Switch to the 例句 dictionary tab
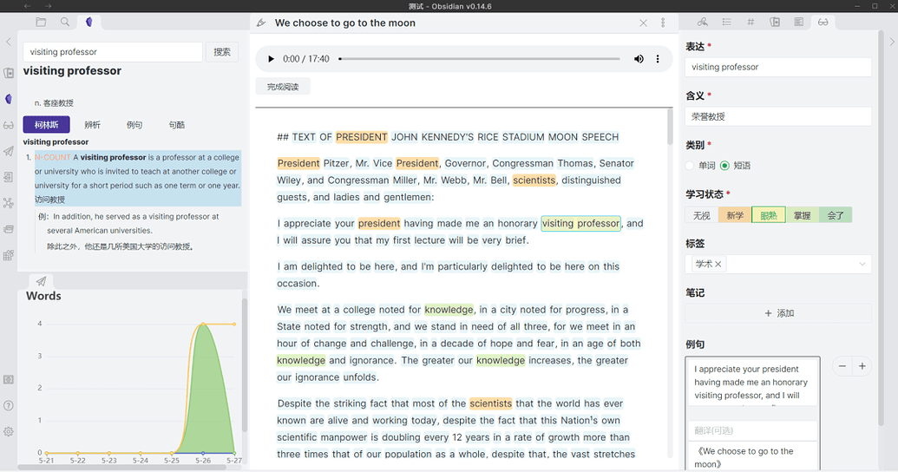 pos(134,125)
